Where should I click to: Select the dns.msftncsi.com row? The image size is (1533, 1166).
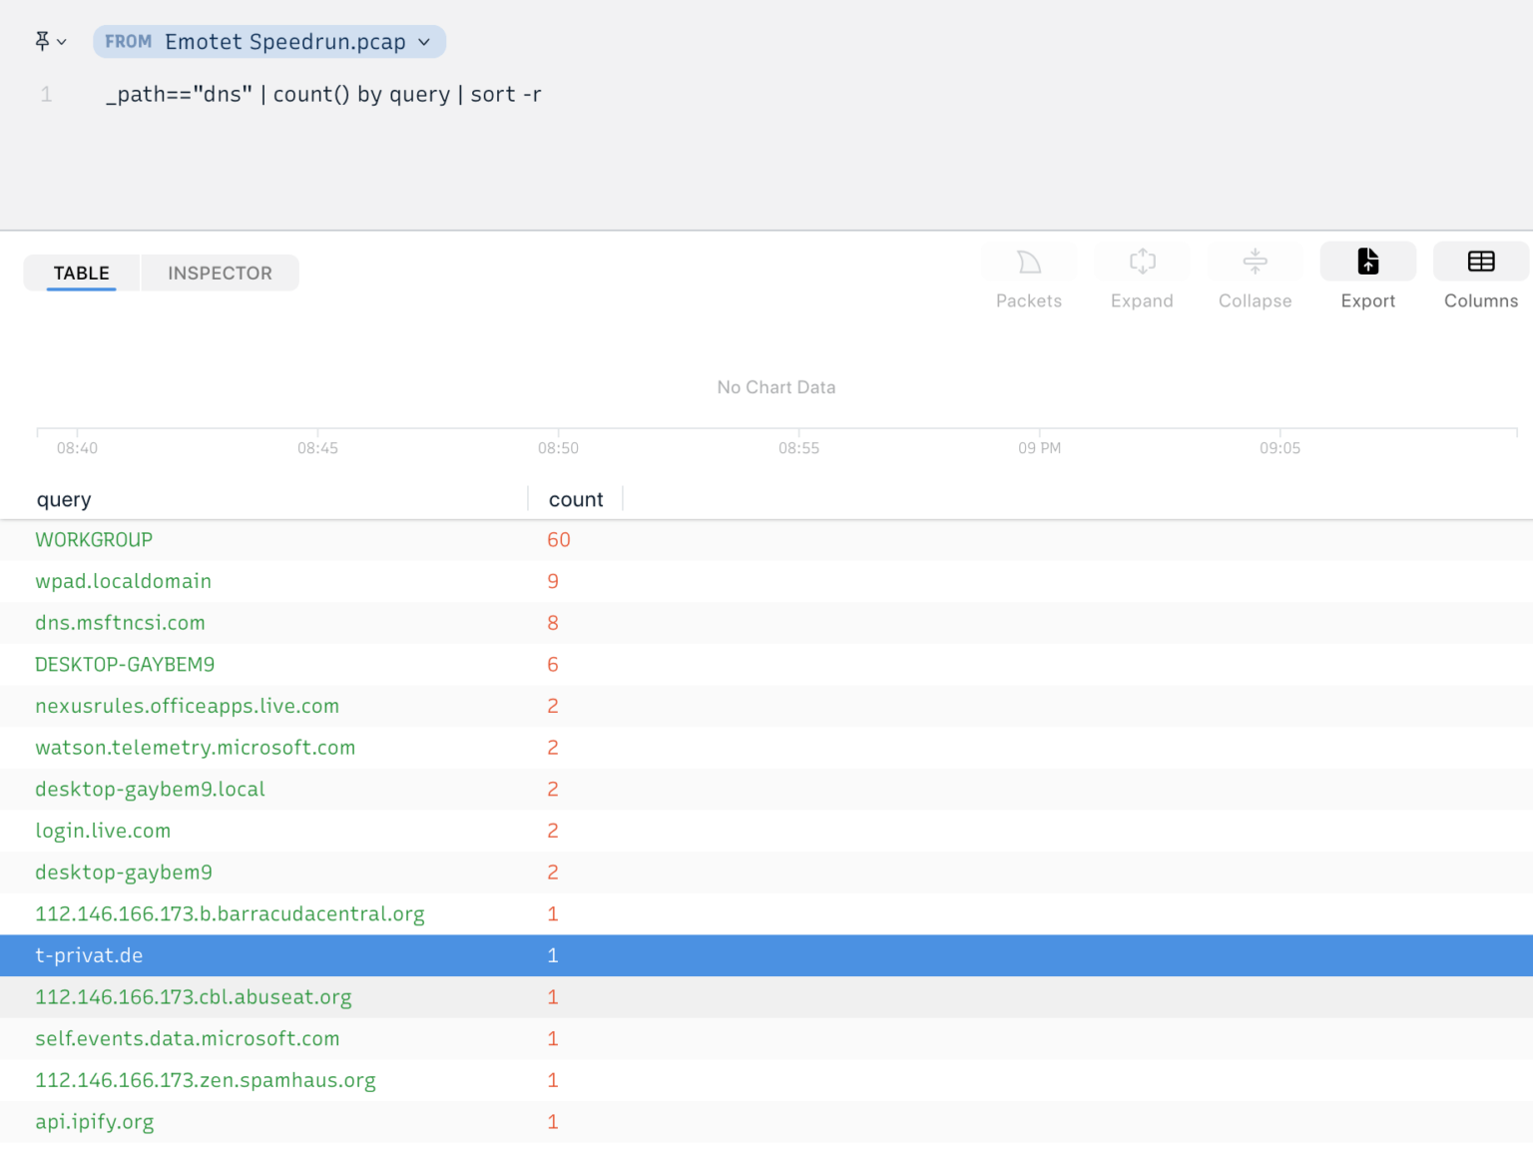[766, 623]
